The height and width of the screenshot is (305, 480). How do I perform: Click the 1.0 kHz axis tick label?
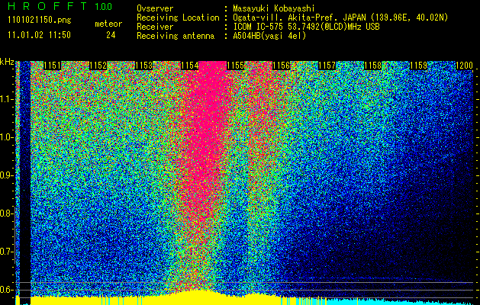[6, 137]
